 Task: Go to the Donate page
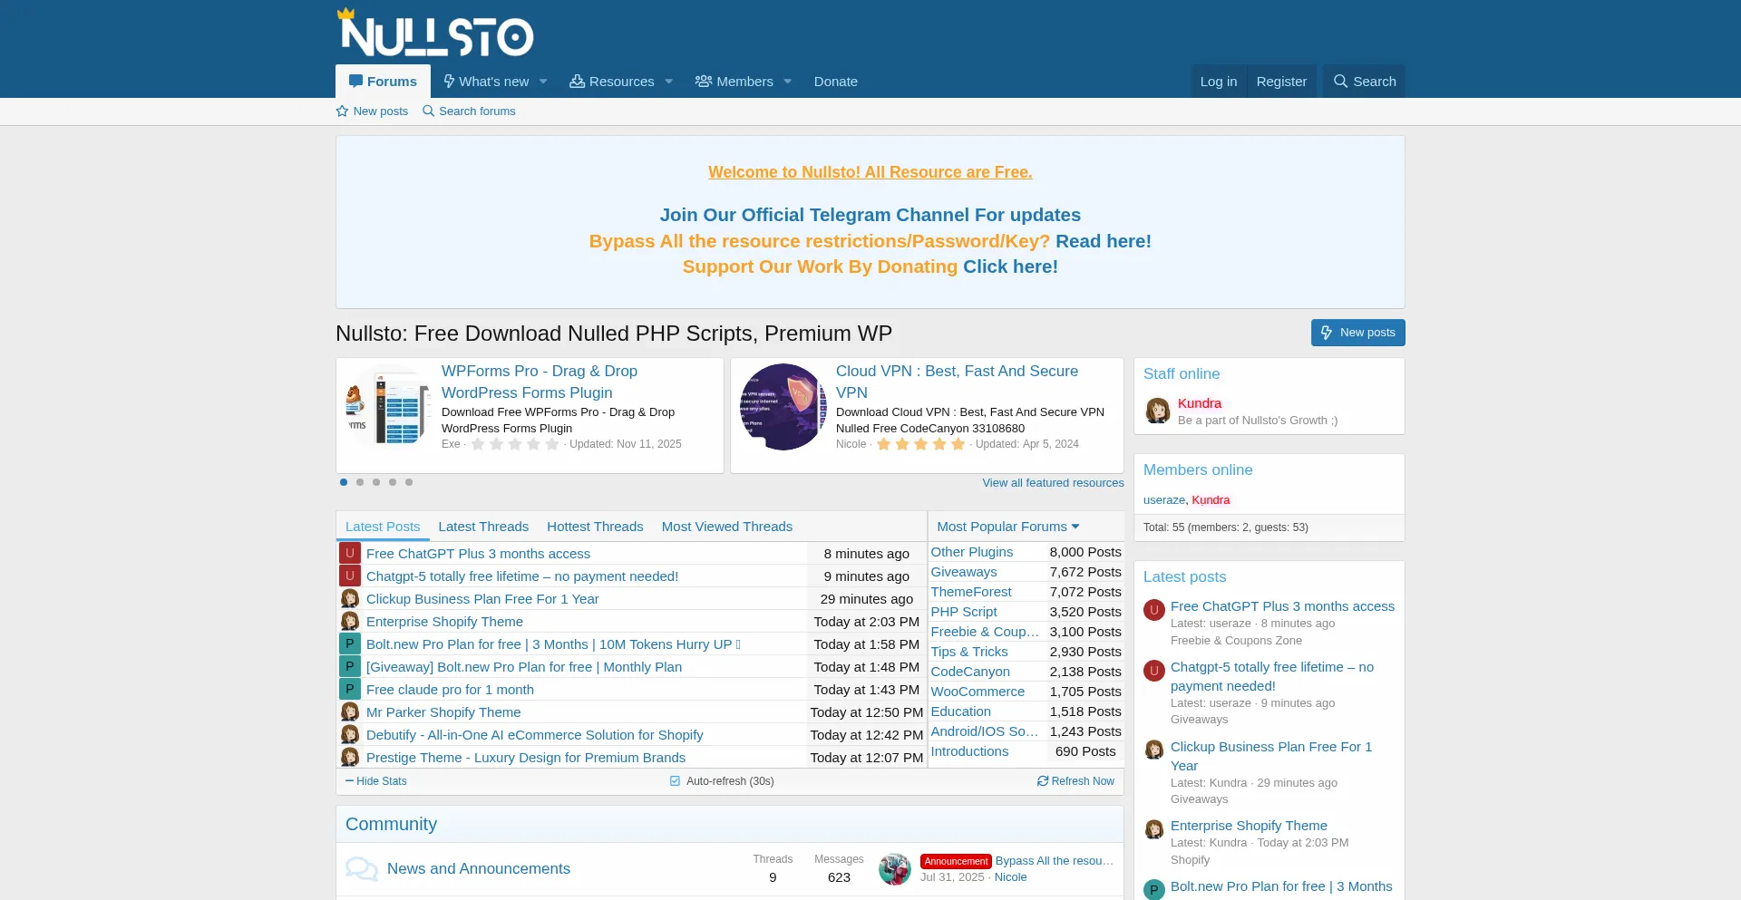point(836,82)
